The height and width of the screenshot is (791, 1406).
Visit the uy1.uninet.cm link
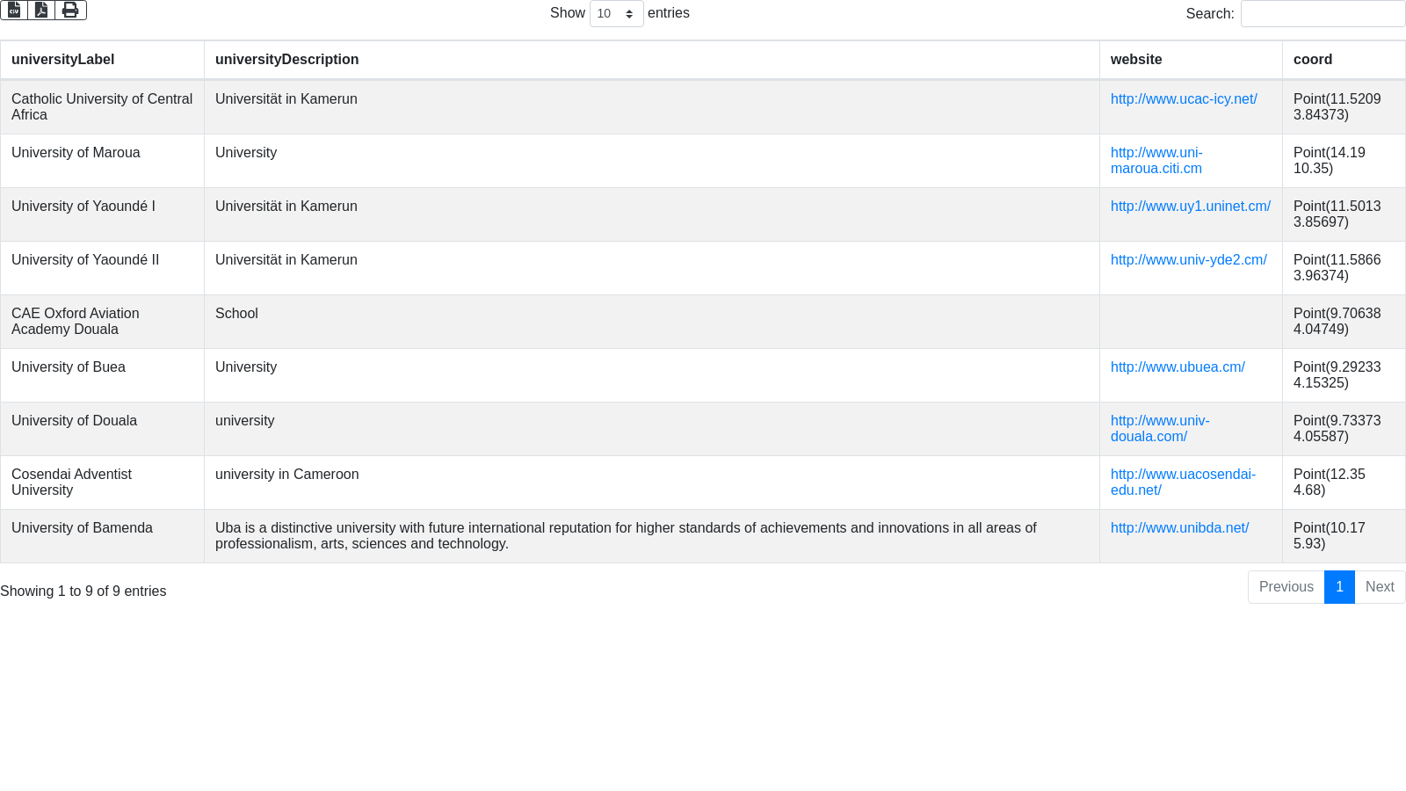[1190, 207]
